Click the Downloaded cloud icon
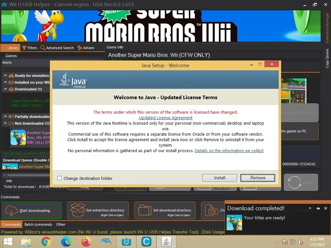This screenshot has height=248, width=331. [x=11, y=89]
